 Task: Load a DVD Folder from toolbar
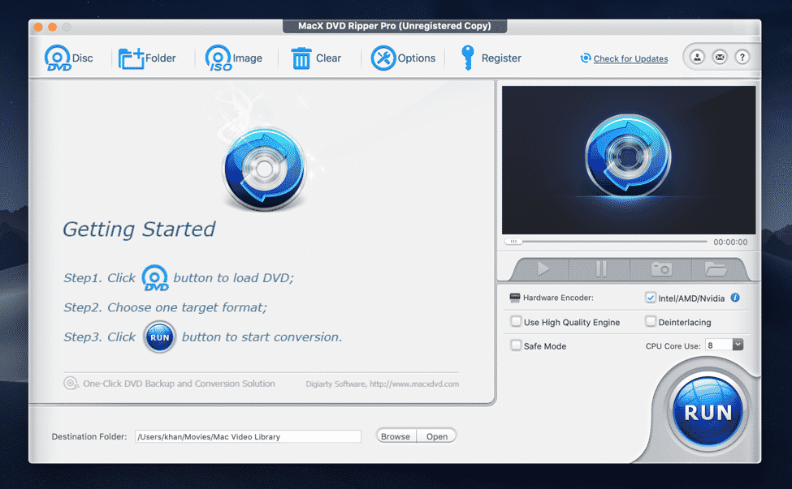point(132,58)
